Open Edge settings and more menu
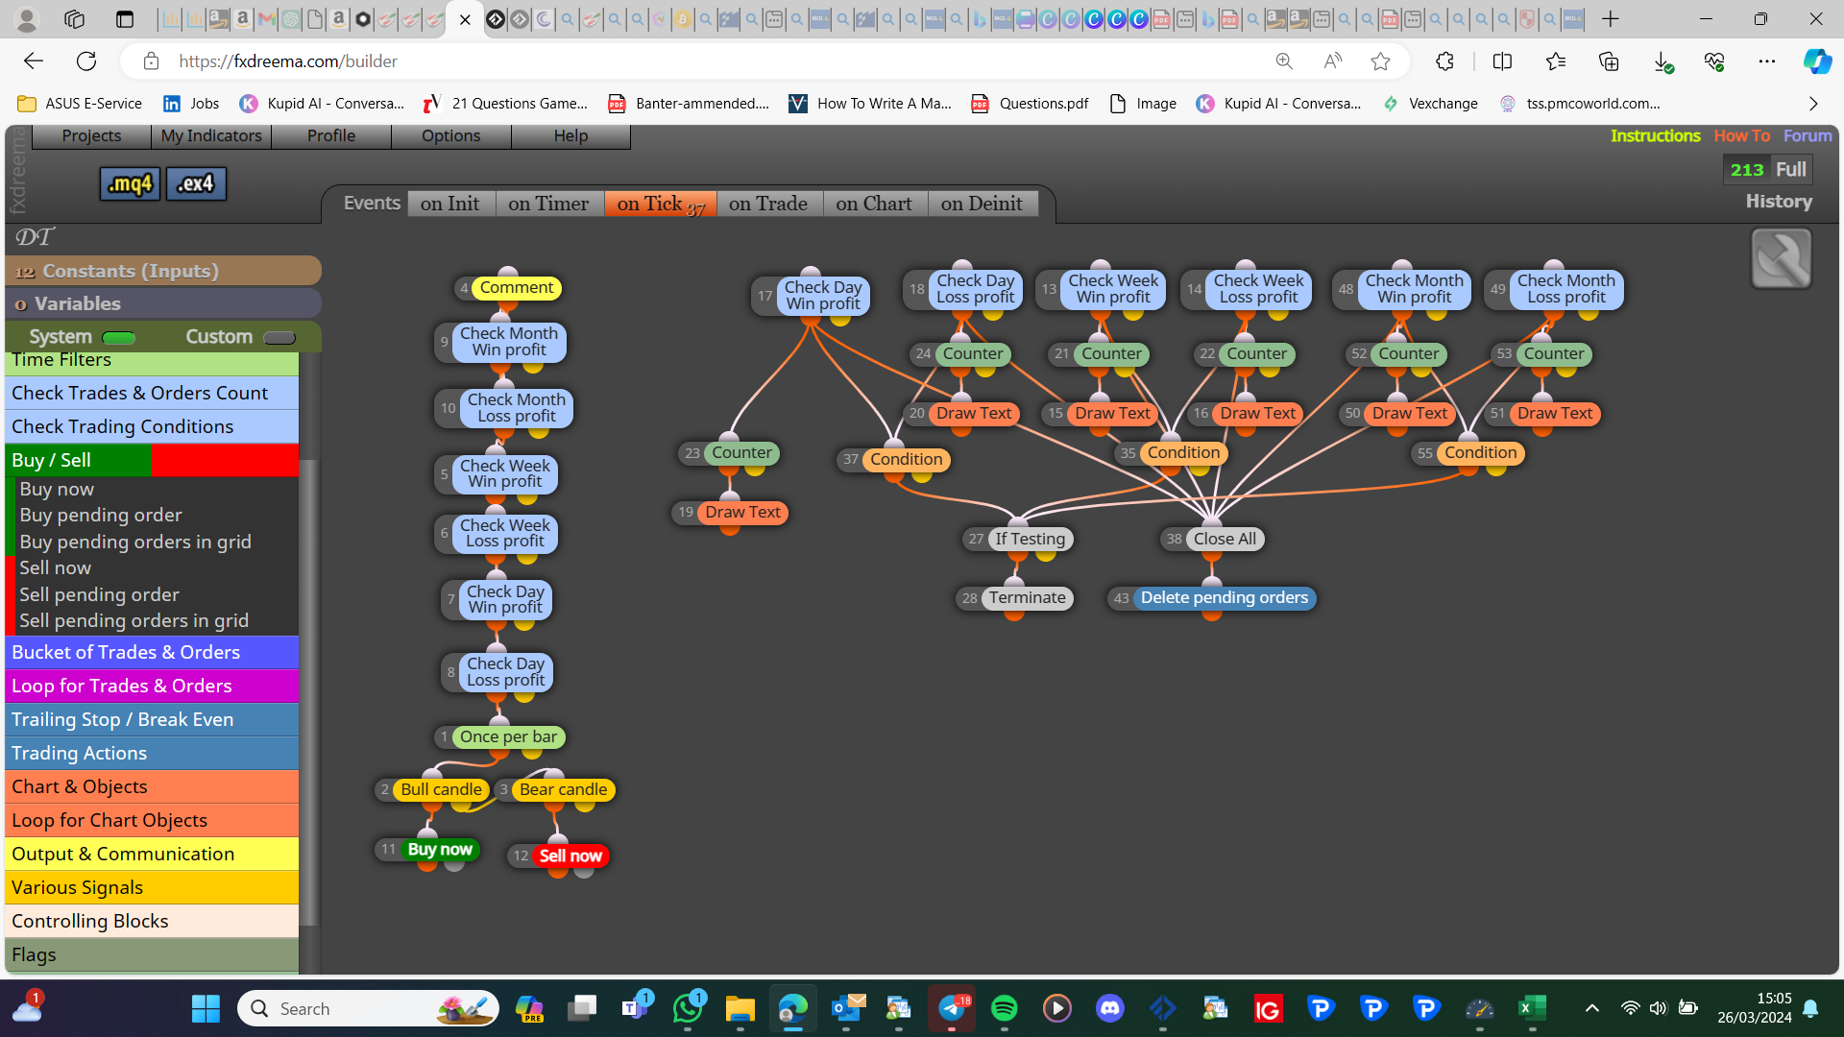 pos(1767,61)
